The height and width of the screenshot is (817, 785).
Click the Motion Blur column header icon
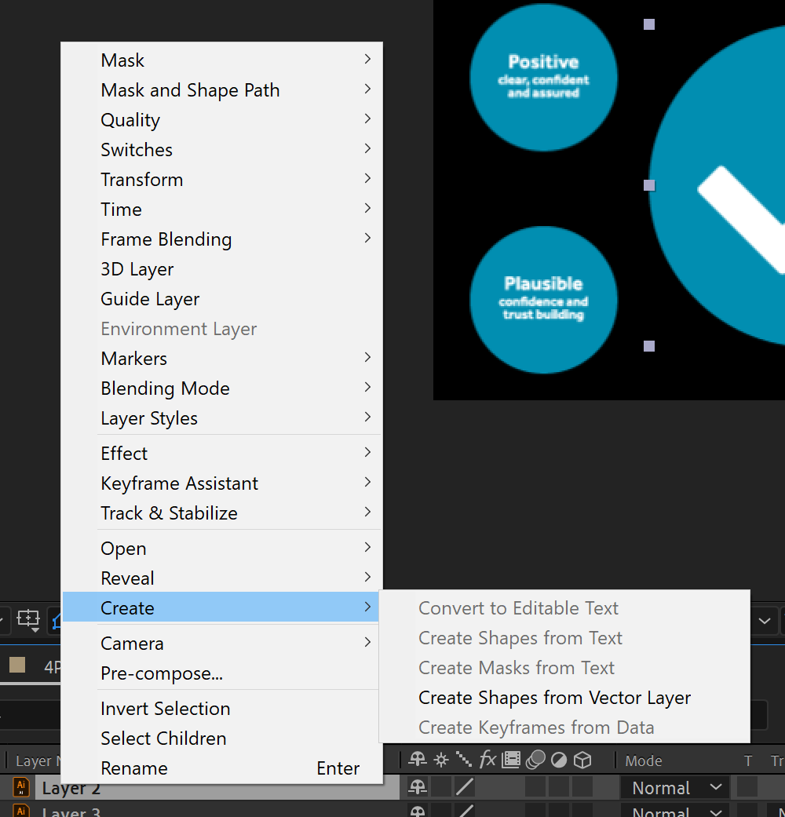[535, 760]
